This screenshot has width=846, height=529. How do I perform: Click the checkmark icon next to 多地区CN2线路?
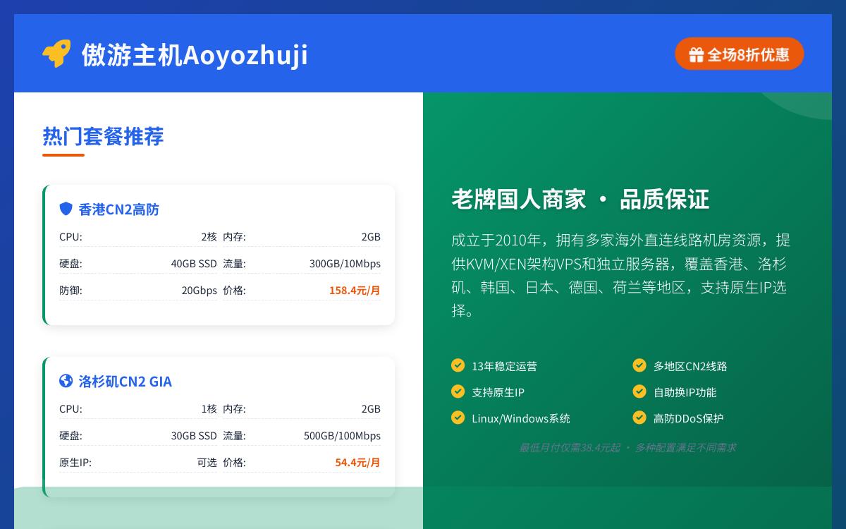[639, 365]
